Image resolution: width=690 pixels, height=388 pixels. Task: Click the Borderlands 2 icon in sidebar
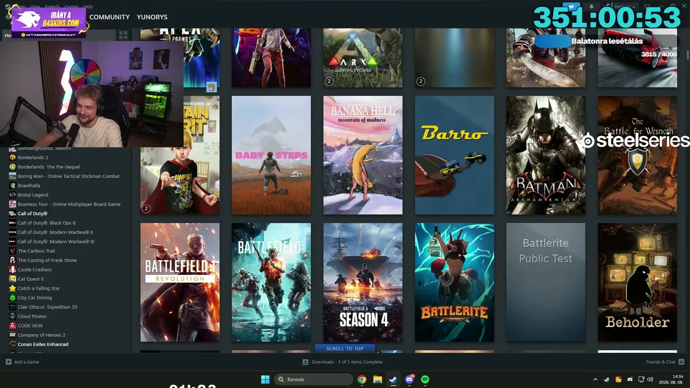click(12, 157)
